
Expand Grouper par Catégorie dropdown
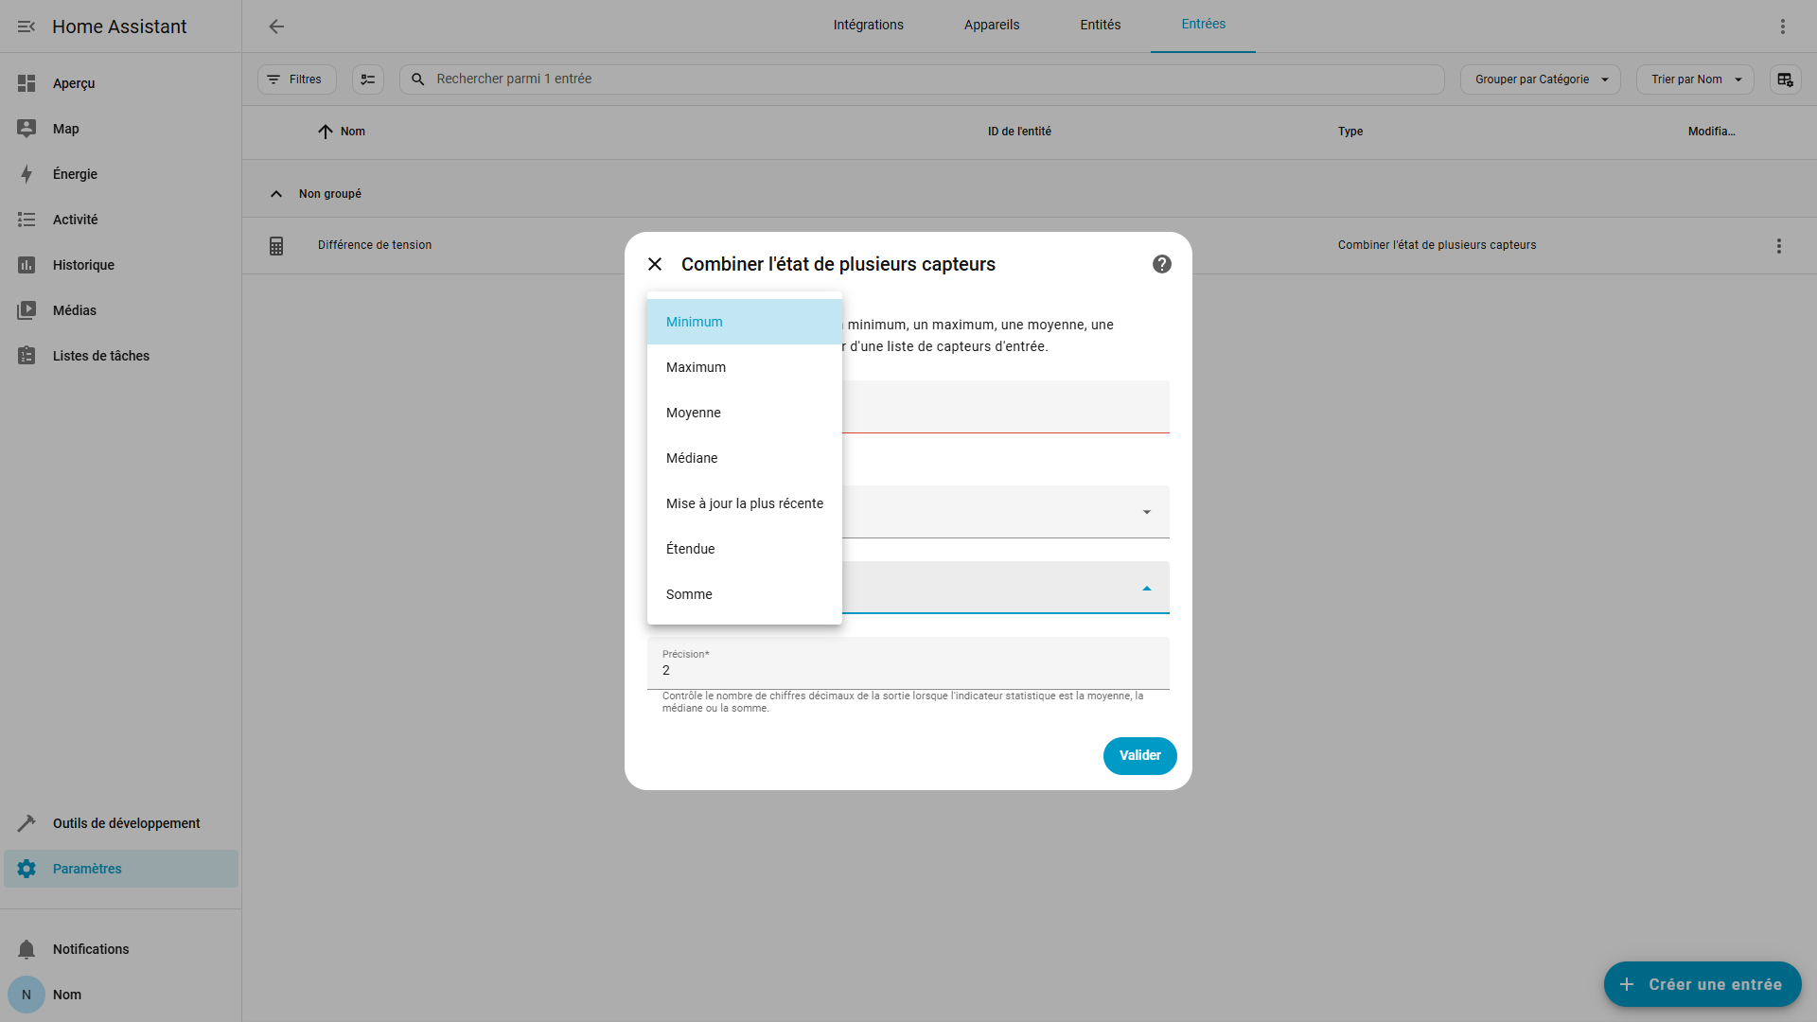coord(1540,79)
